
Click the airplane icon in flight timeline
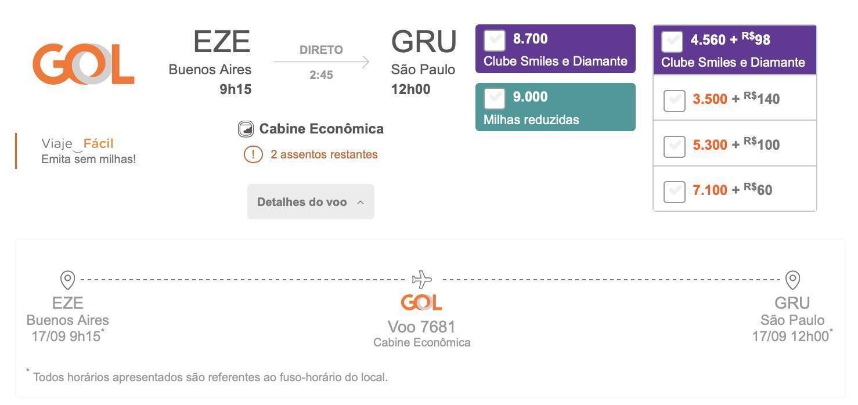click(422, 280)
